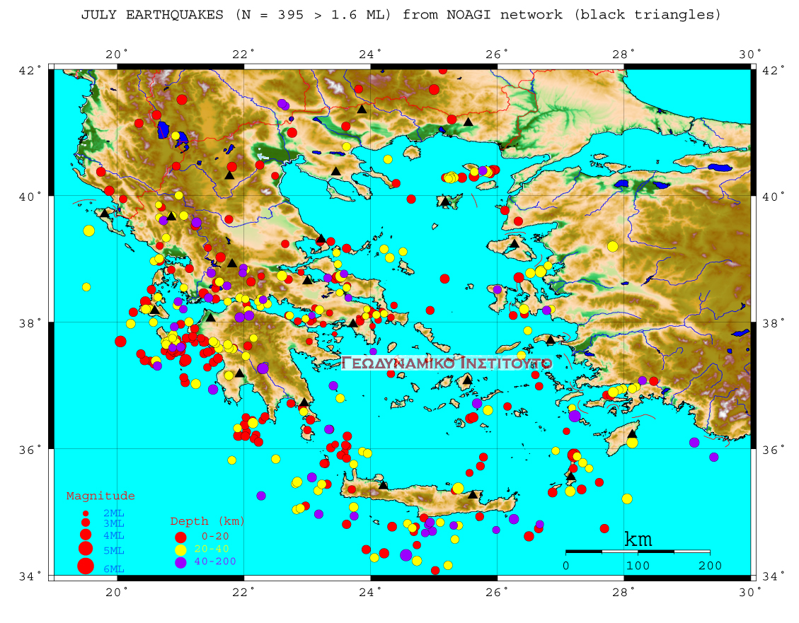
Task: Click the '200' scale bar value
Action: pyautogui.click(x=711, y=566)
